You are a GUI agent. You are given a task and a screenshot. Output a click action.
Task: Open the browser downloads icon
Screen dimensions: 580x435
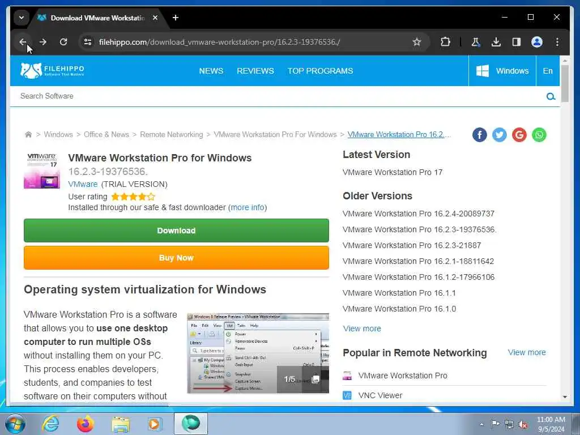496,42
